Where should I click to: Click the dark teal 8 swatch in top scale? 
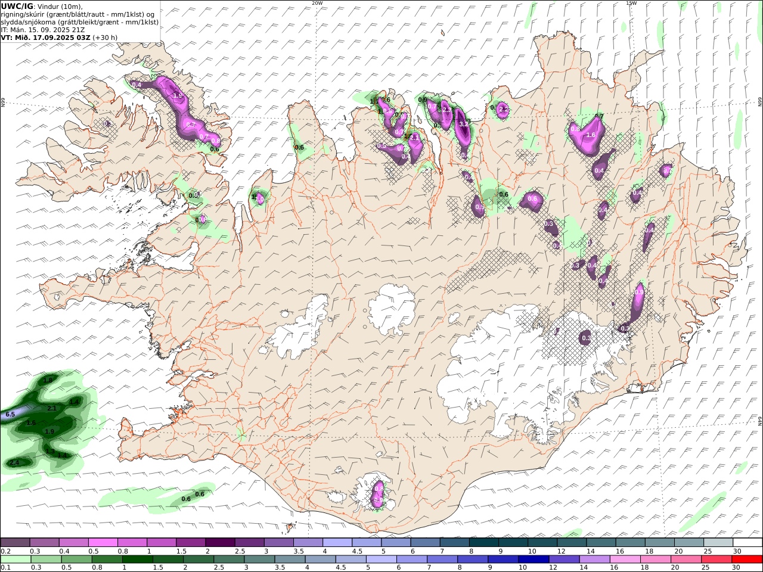click(x=483, y=542)
